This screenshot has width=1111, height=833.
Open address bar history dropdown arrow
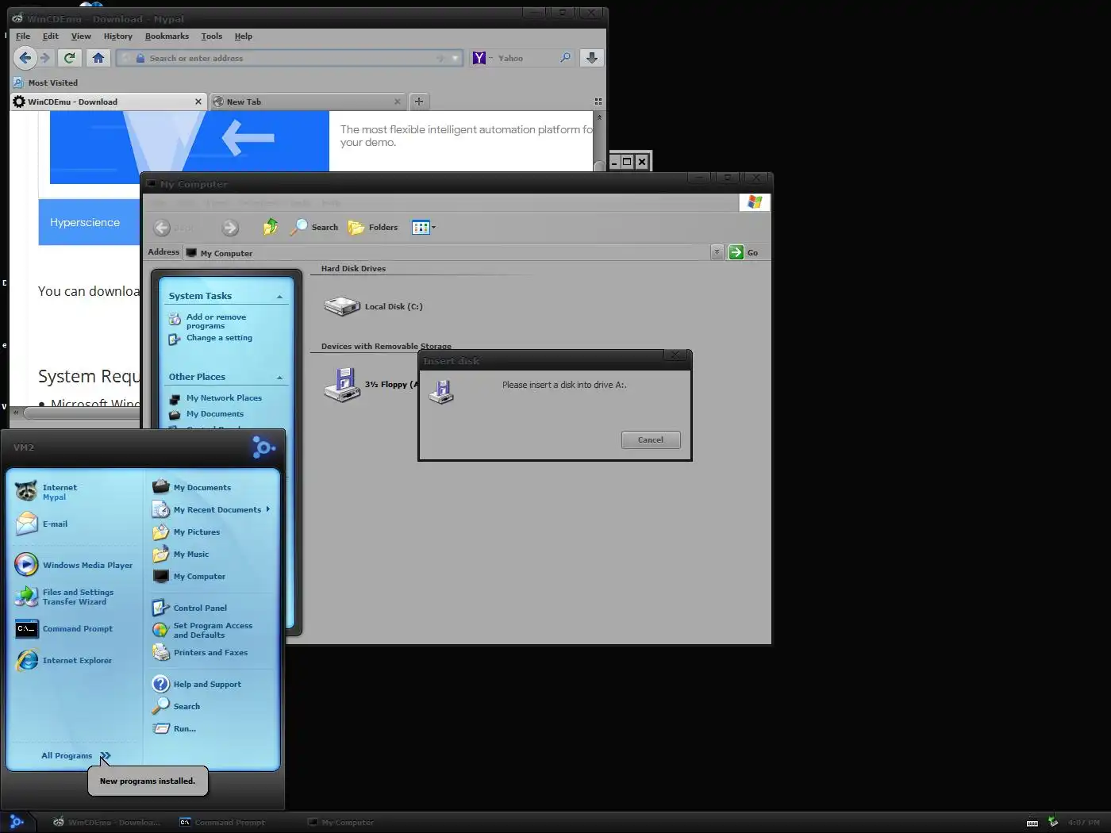(455, 58)
